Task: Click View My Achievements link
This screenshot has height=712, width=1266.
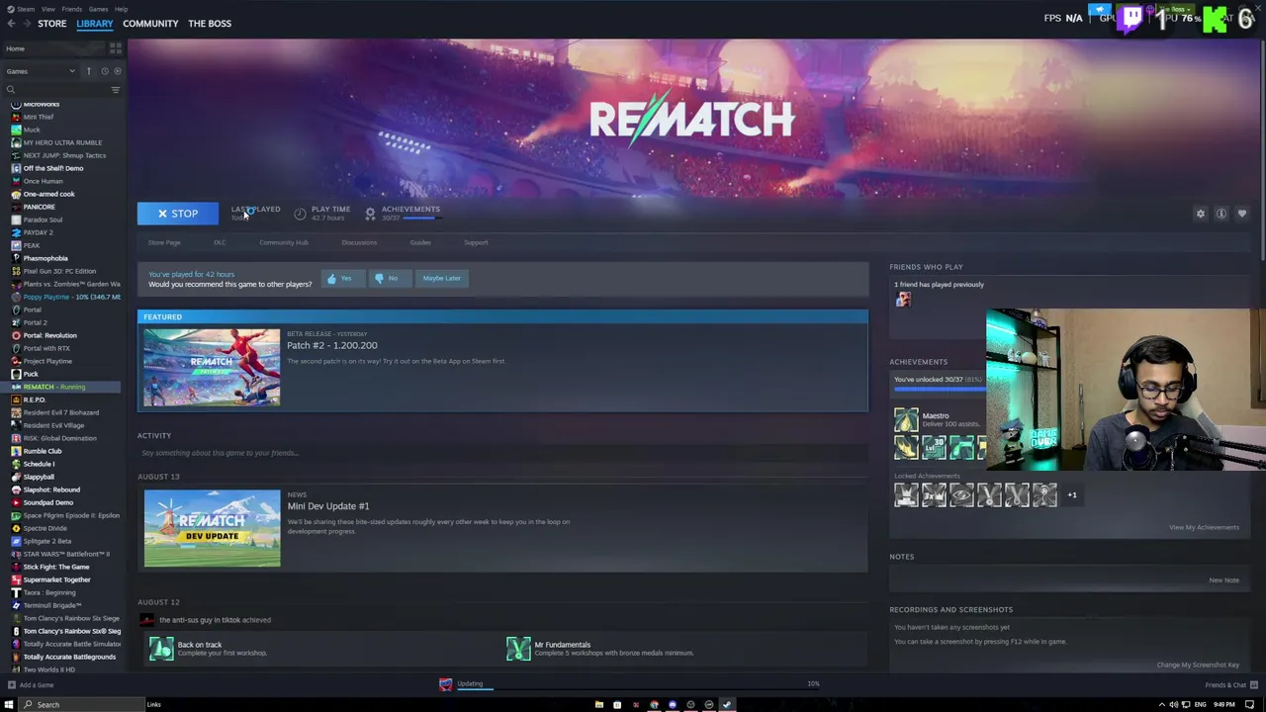Action: pyautogui.click(x=1204, y=527)
